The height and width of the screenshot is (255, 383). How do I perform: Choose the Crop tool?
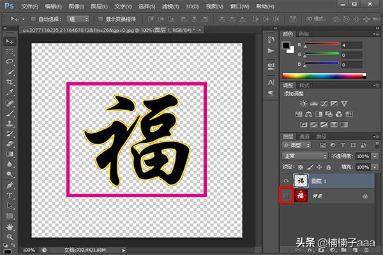tap(10, 82)
